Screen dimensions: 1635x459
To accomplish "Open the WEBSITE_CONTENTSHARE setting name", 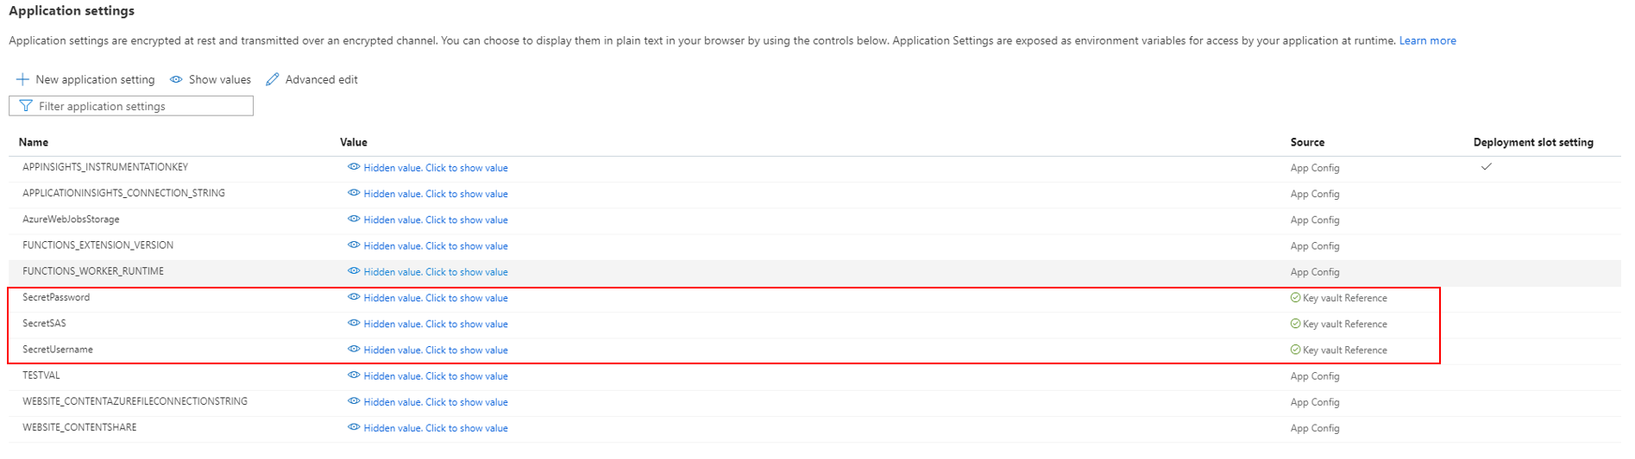I will click(x=79, y=427).
